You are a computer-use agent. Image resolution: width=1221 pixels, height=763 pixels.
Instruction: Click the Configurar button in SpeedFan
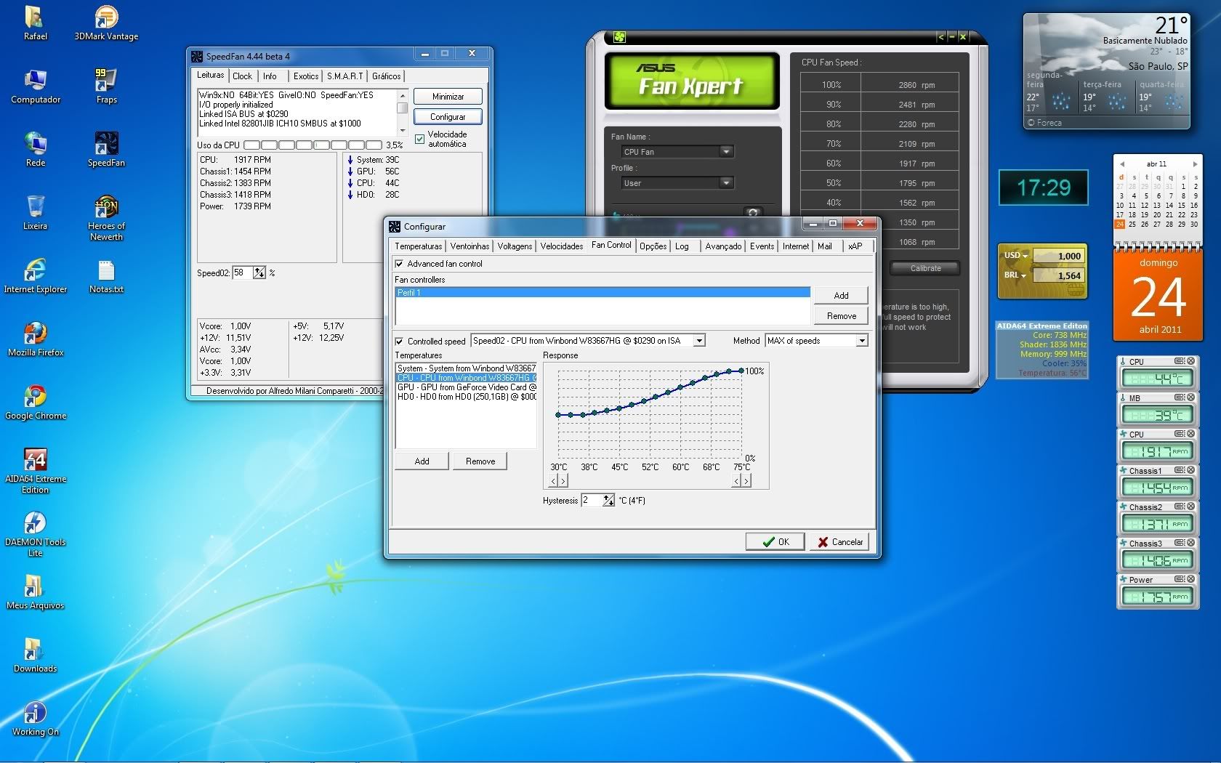tap(448, 116)
